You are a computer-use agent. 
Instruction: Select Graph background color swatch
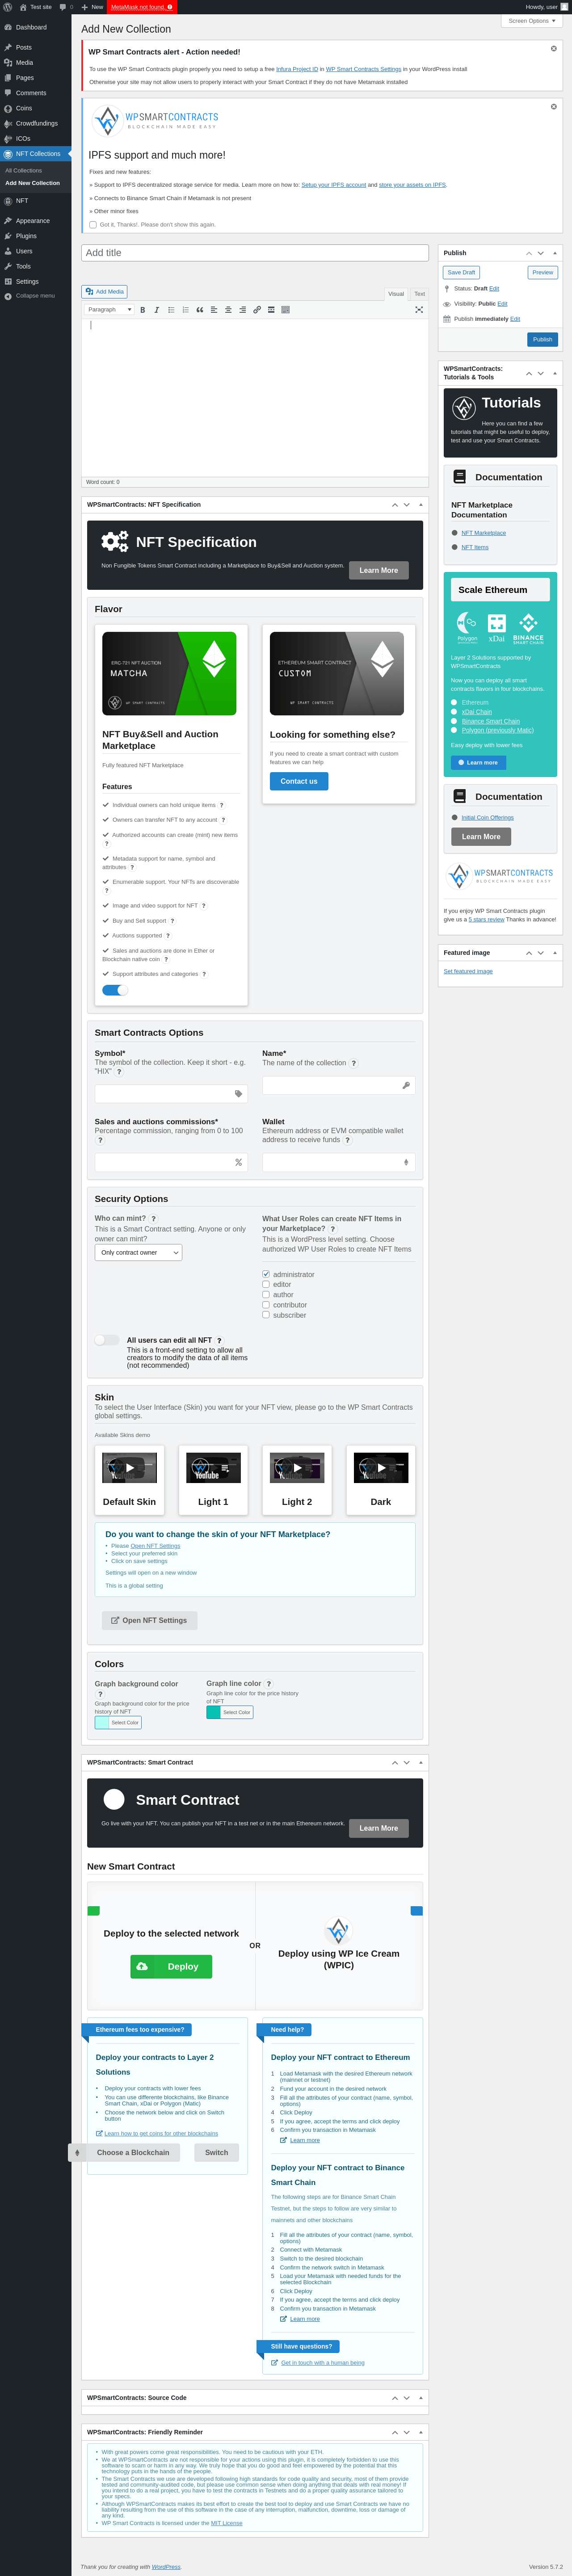pyautogui.click(x=102, y=1722)
